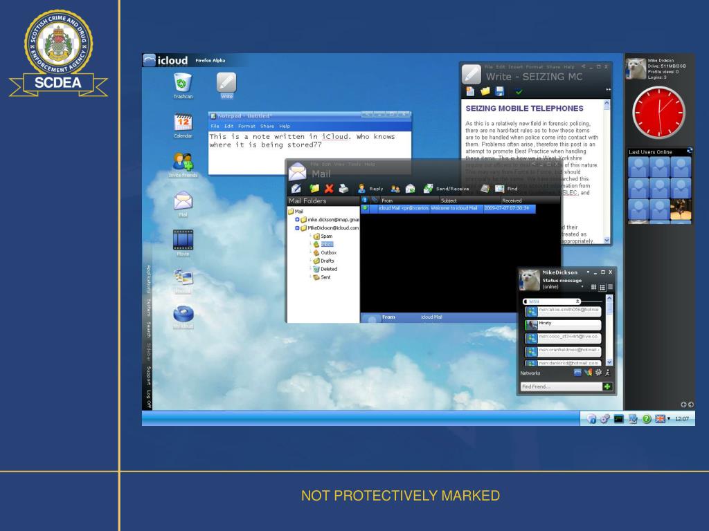Open the terminal icon in the taskbar
Image resolution: width=709 pixels, height=531 pixels.
coord(618,419)
